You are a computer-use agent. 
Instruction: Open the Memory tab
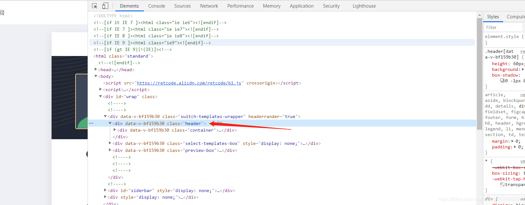(x=272, y=6)
